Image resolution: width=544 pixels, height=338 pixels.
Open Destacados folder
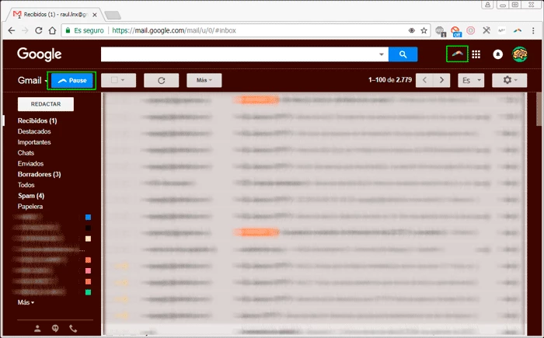coord(34,131)
